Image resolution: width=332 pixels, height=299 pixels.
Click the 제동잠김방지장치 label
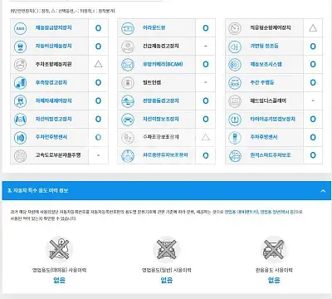click(53, 27)
